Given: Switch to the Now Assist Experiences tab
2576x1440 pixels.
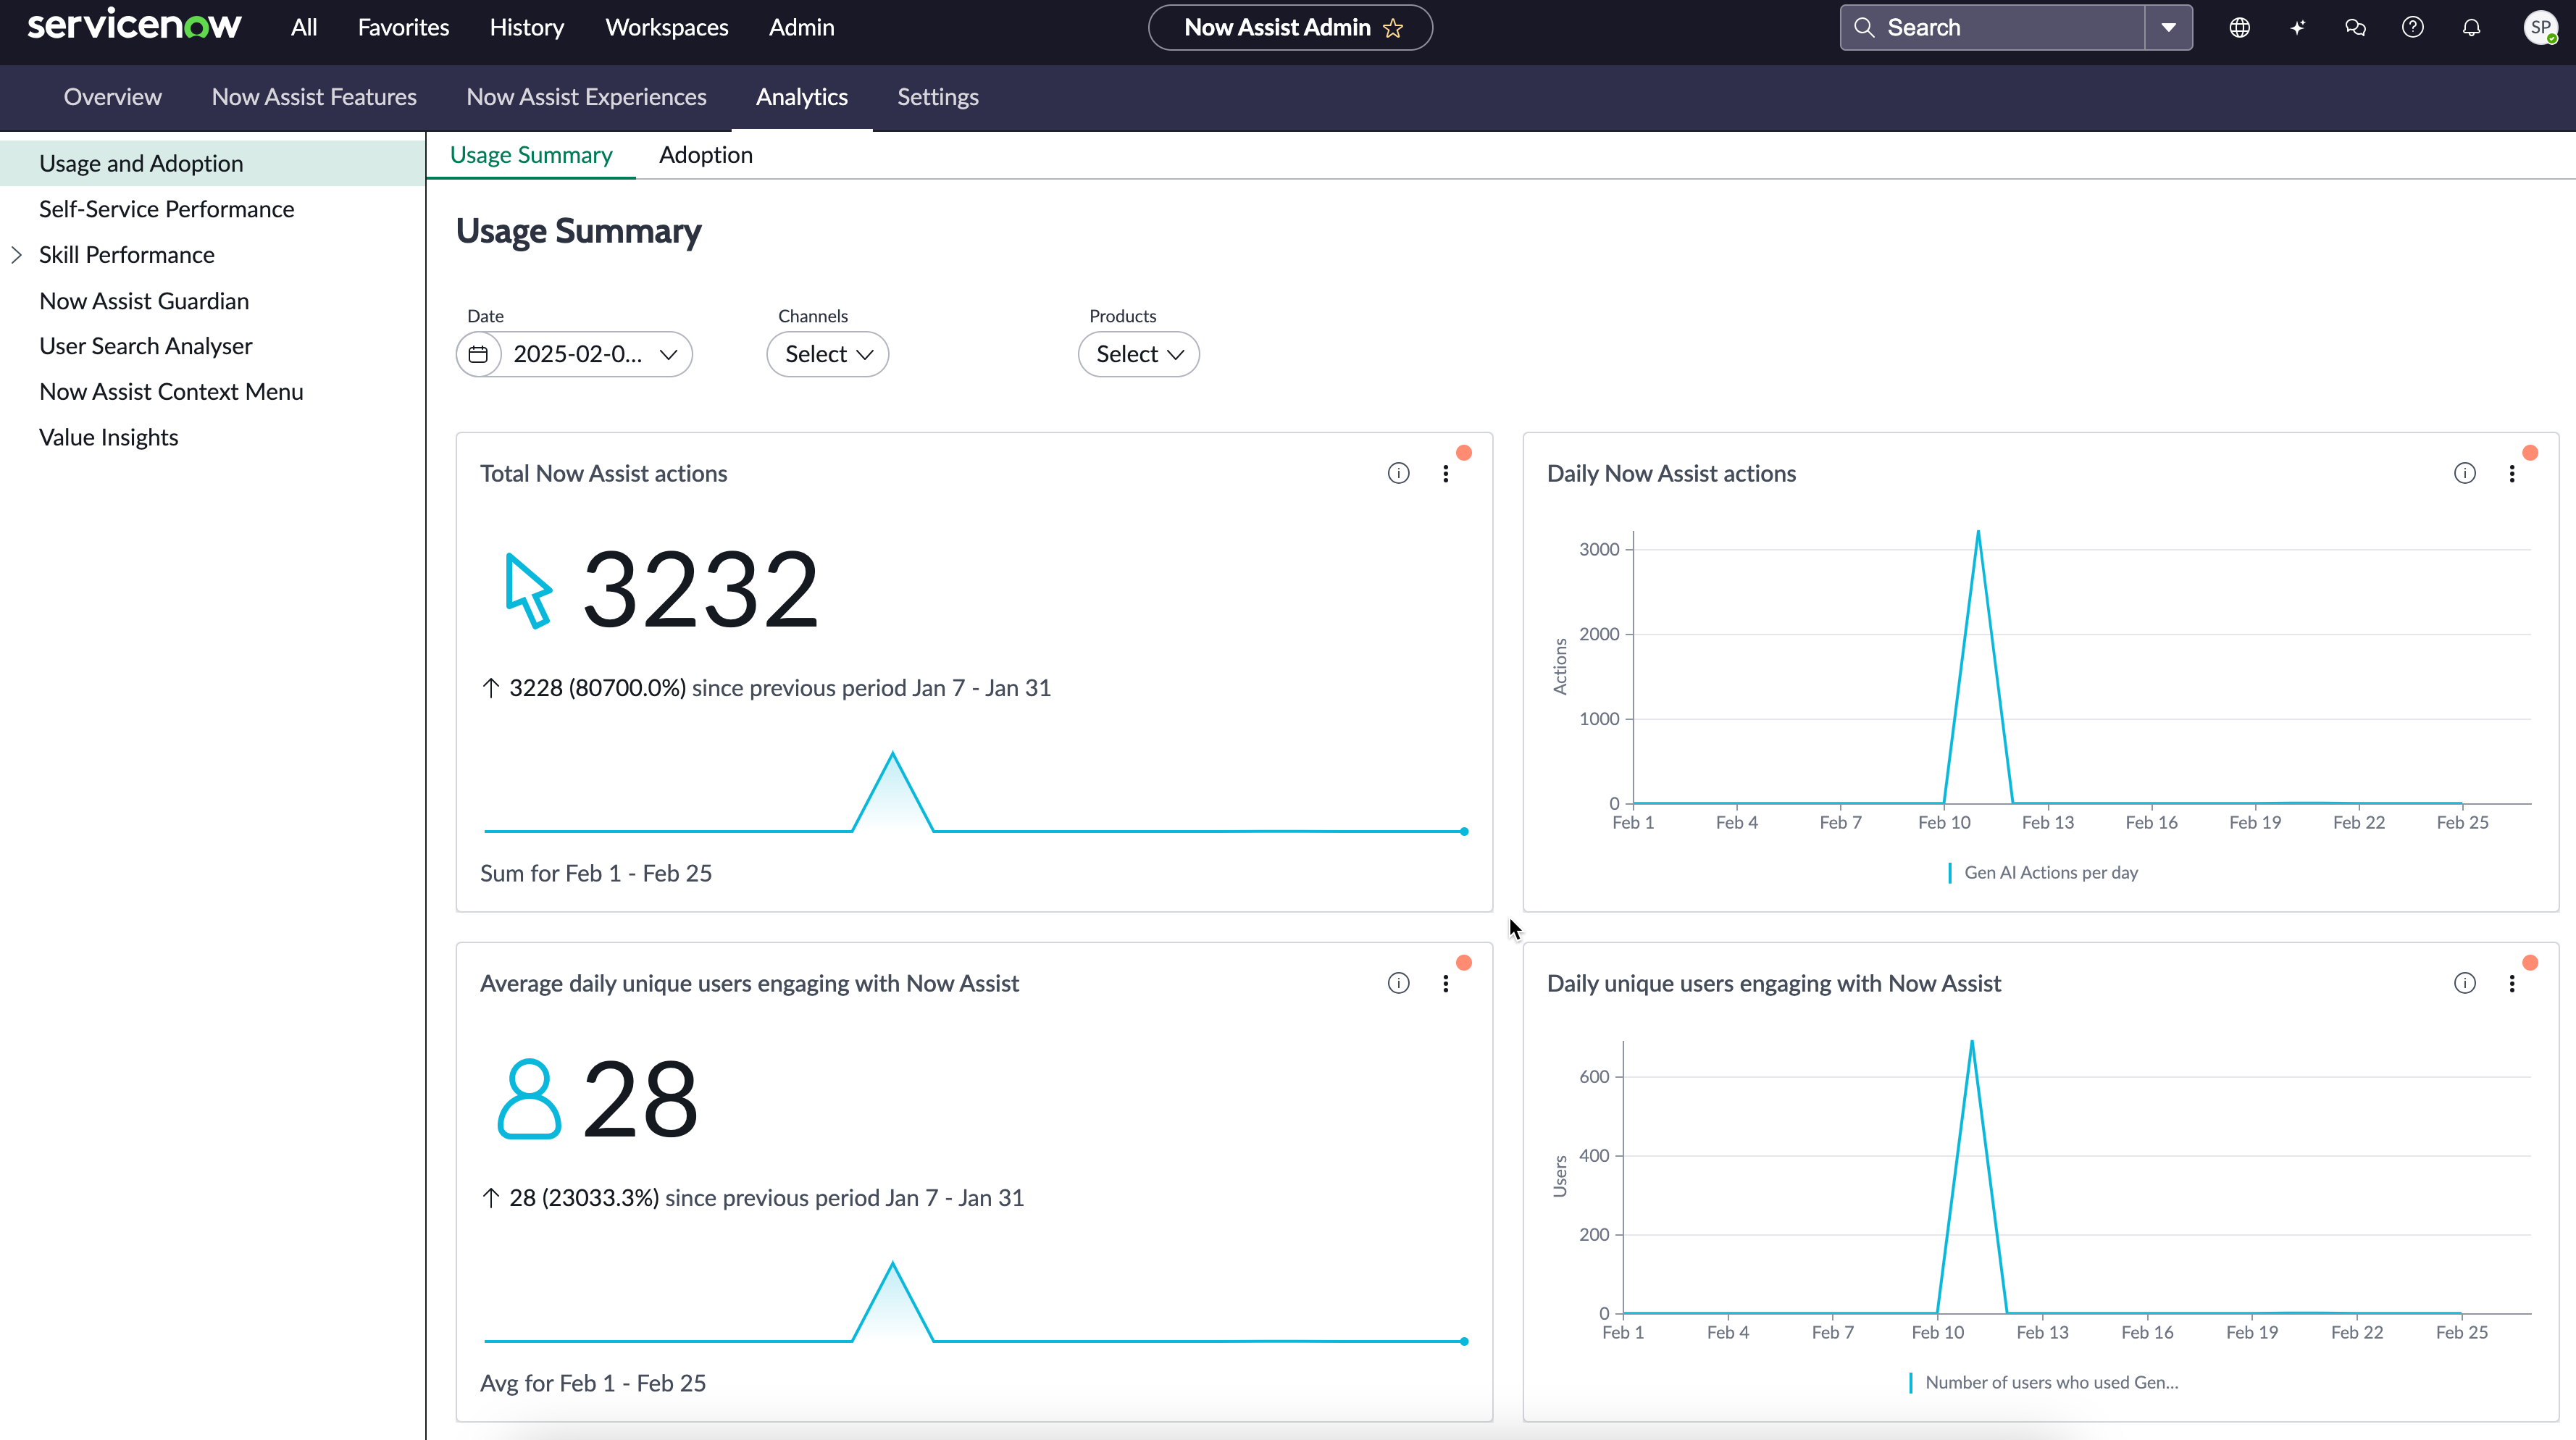Looking at the screenshot, I should coord(586,97).
